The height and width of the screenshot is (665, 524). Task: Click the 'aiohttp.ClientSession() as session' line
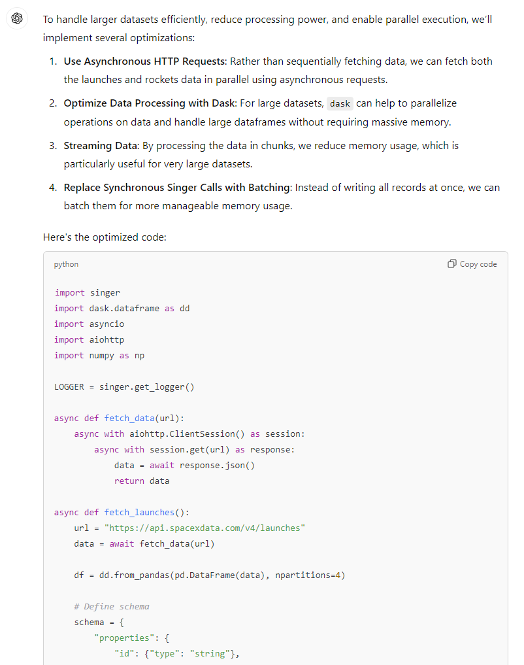click(x=189, y=434)
